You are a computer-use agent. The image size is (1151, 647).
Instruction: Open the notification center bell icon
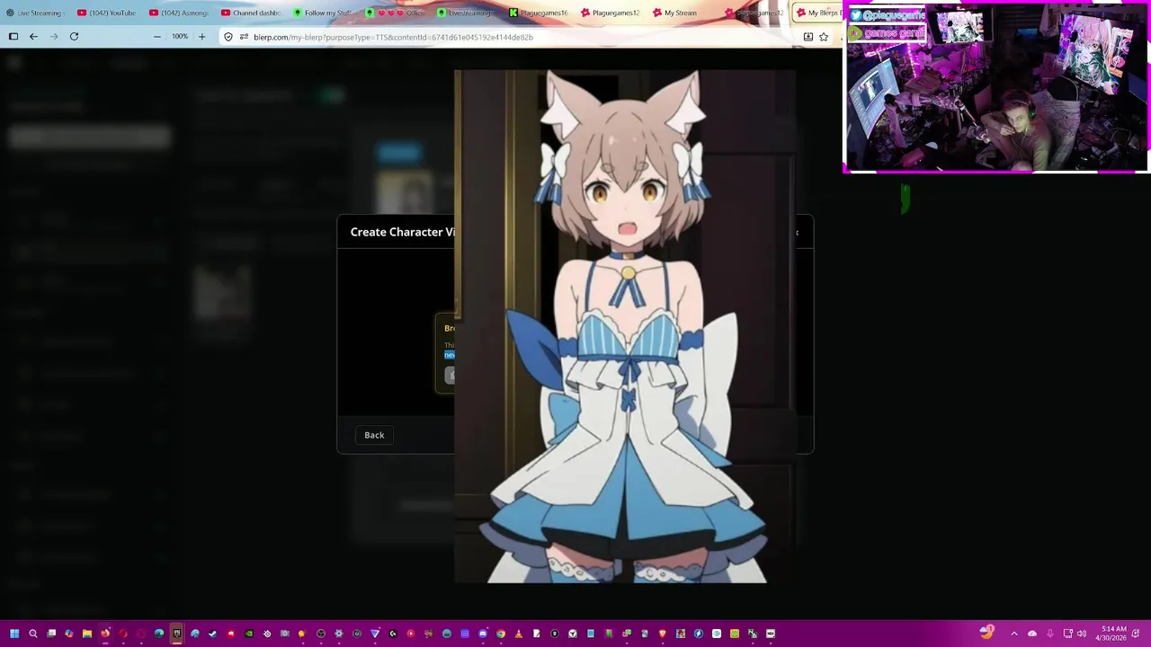(1136, 634)
